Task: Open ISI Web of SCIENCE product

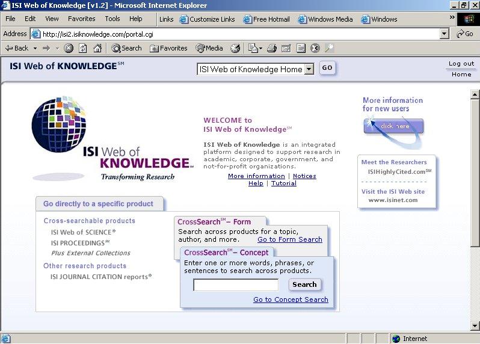Action: click(x=83, y=232)
